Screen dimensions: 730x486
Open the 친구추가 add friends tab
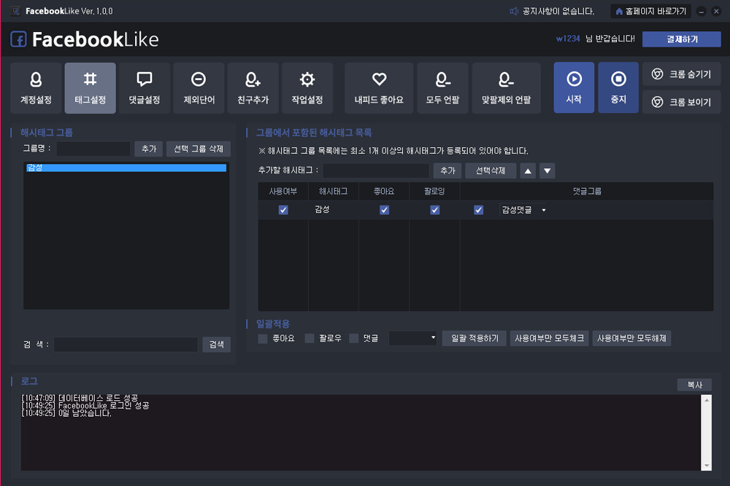click(253, 88)
